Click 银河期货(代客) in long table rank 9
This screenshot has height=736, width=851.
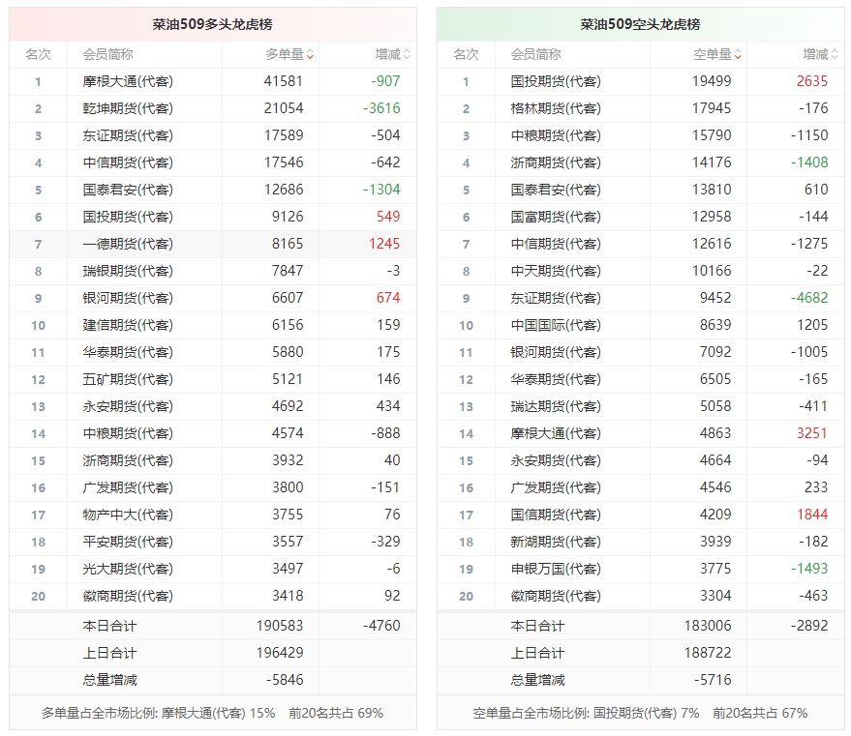click(128, 298)
